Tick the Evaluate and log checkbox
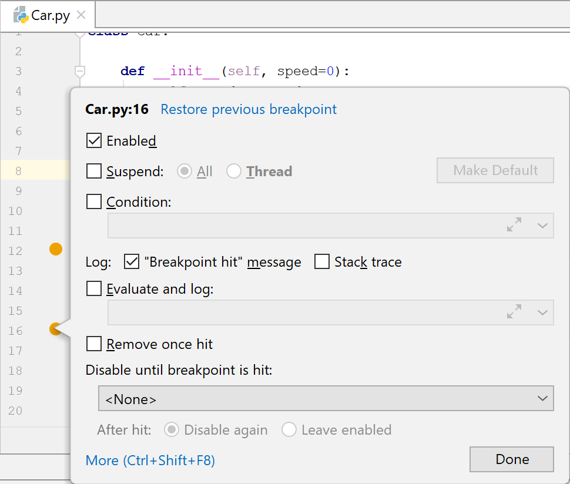Screen dimensions: 570x484 94,289
